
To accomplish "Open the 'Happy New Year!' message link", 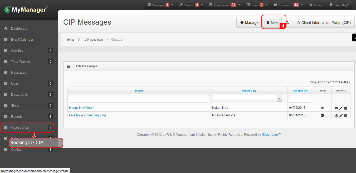I will point(81,108).
